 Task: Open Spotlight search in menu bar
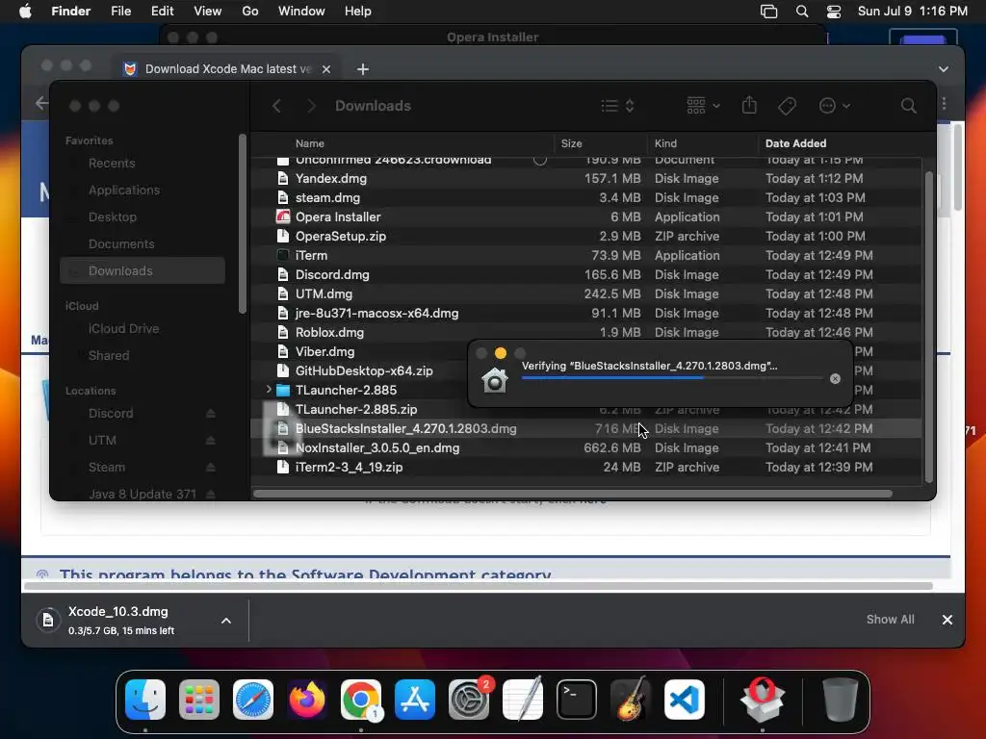[802, 12]
